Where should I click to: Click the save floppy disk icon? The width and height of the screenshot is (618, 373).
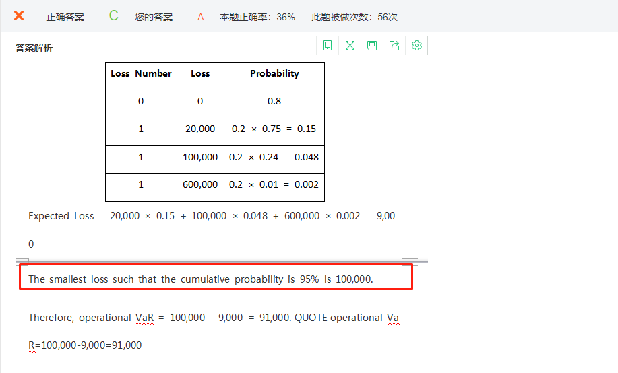tap(372, 46)
